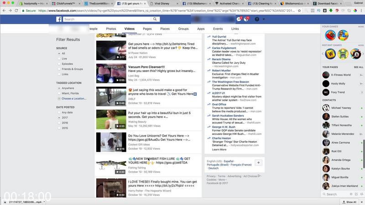The height and width of the screenshot is (205, 365).
Task: Click the chat sidebar scrollbar
Action: point(364,154)
